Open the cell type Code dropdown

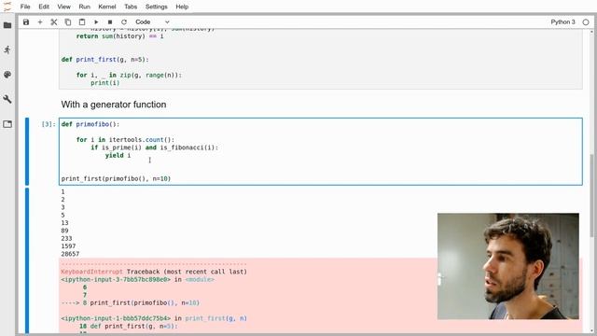coord(152,22)
